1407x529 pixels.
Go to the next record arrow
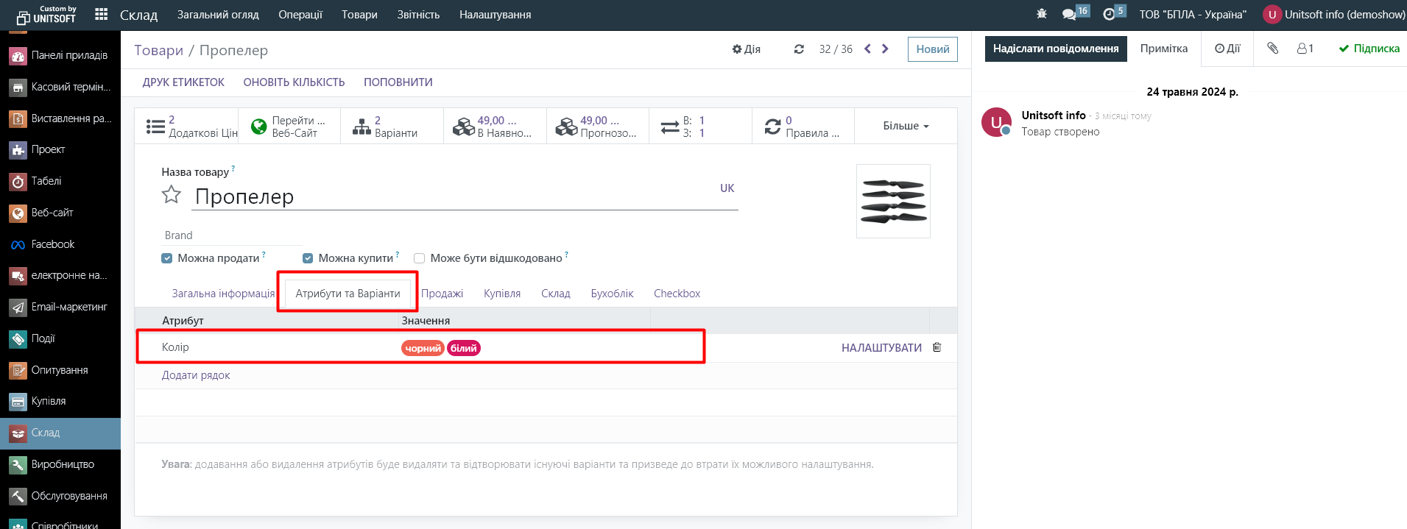(x=885, y=49)
